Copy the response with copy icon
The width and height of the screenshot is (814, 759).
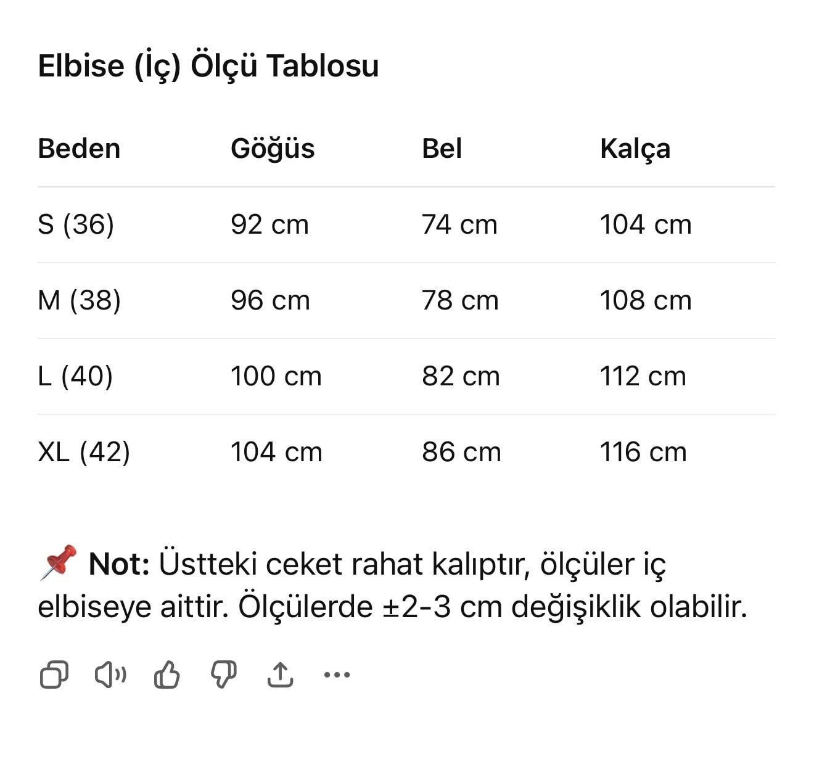point(54,675)
